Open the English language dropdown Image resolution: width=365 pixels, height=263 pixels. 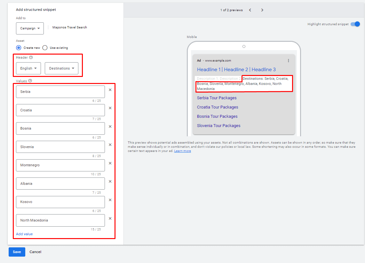click(28, 68)
